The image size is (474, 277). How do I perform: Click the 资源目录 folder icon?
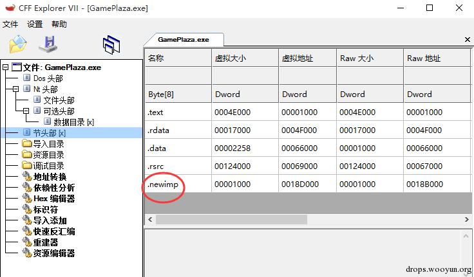[x=27, y=154]
